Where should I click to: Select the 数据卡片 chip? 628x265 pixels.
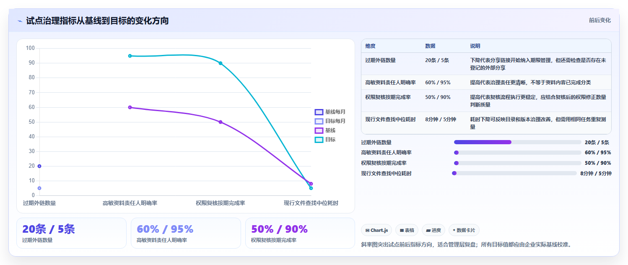click(x=464, y=230)
